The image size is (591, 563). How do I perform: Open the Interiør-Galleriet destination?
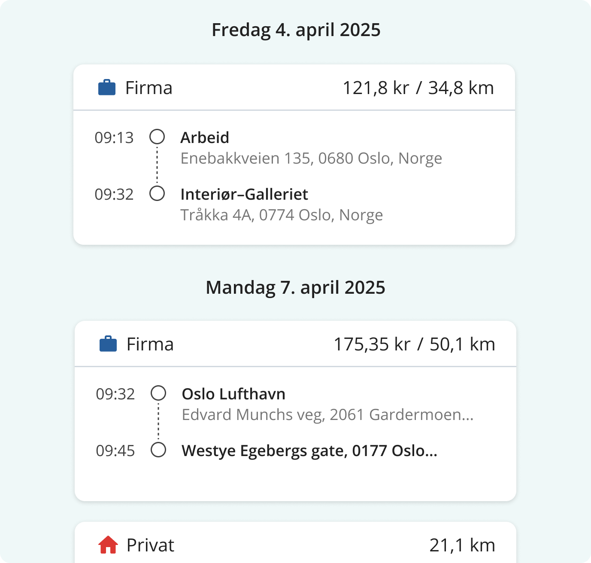coord(244,195)
